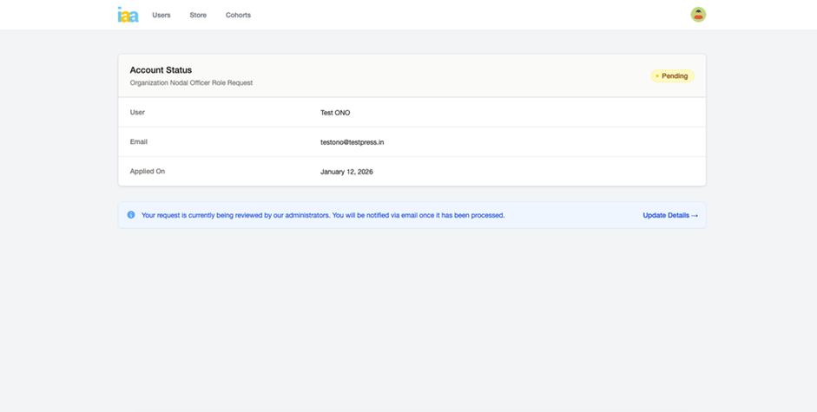
Task: Click the arrow next to Update Details
Action: point(695,215)
